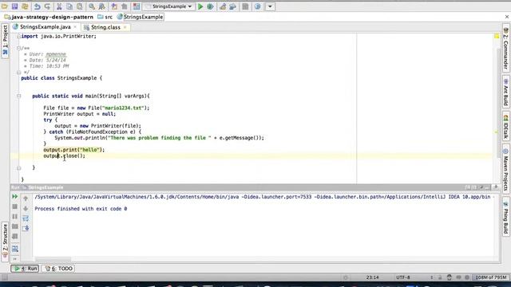Navigate back using the toolbar arrow icon
Image resolution: width=511 pixels, height=287 pixels.
pyautogui.click(x=114, y=6)
